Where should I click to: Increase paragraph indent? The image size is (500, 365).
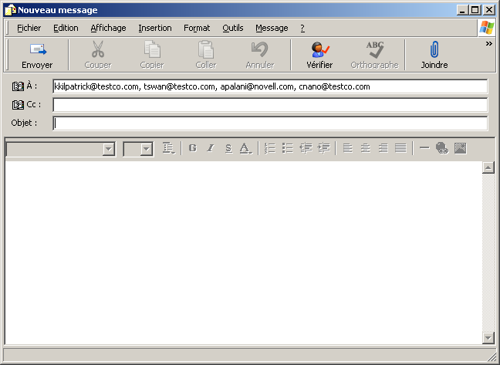[323, 148]
